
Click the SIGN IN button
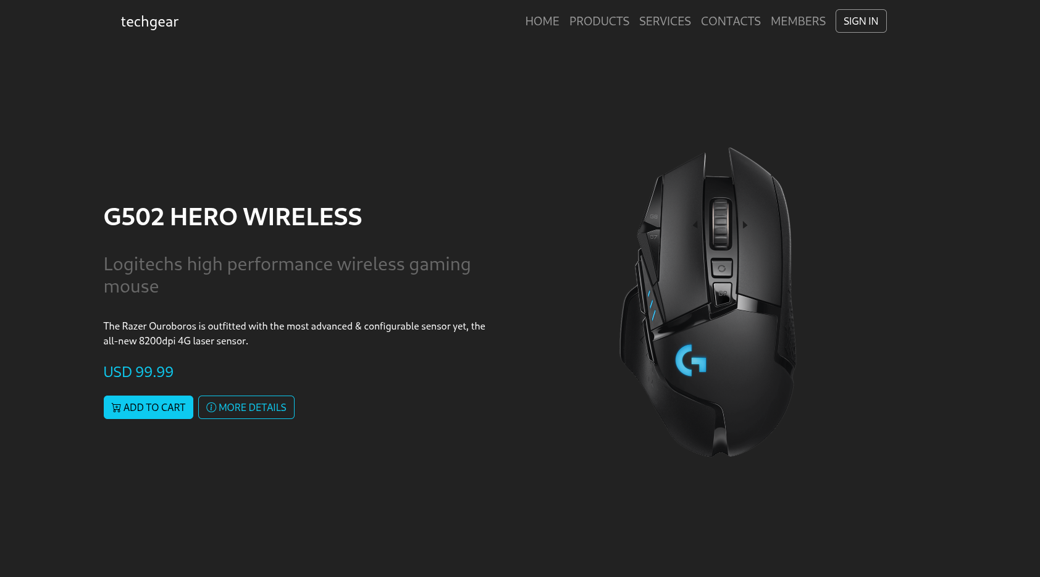pos(861,21)
